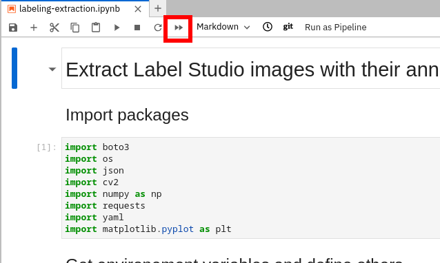Click the line "import numpy as np"
440x263 pixels.
[113, 194]
